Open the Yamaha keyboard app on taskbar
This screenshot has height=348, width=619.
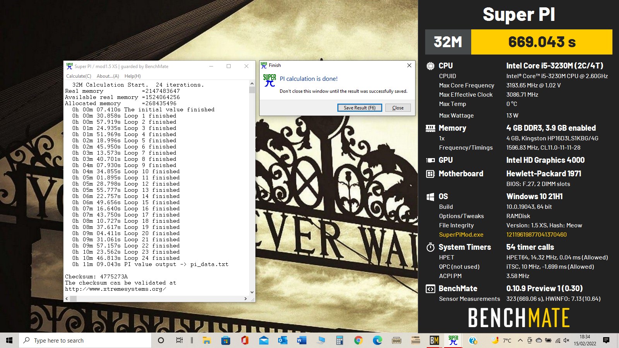pos(416,340)
